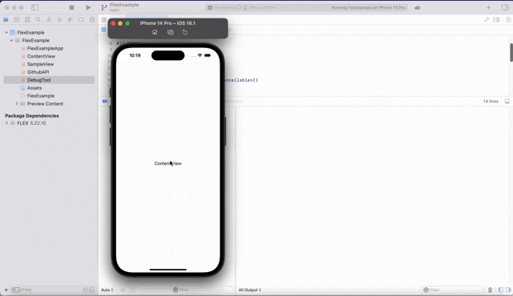Screen dimensions: 513x296
Task: Toggle the variables view pane button
Action: pyautogui.click(x=500, y=290)
